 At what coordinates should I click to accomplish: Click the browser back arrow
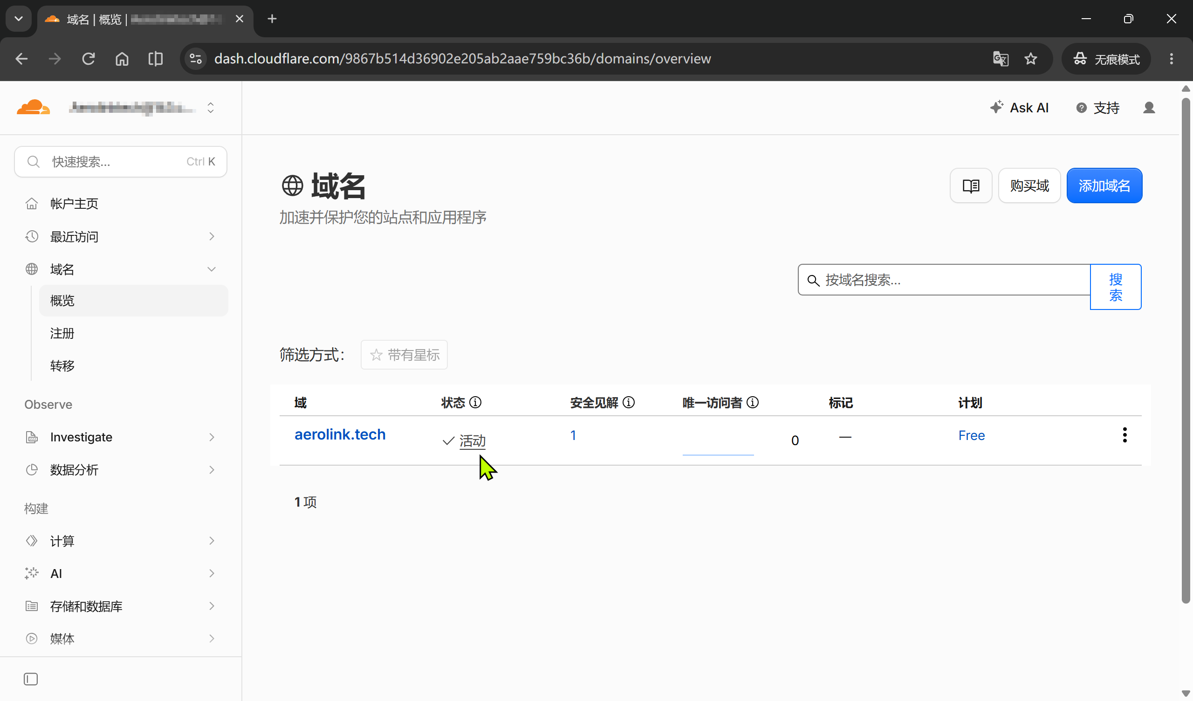[x=22, y=59]
